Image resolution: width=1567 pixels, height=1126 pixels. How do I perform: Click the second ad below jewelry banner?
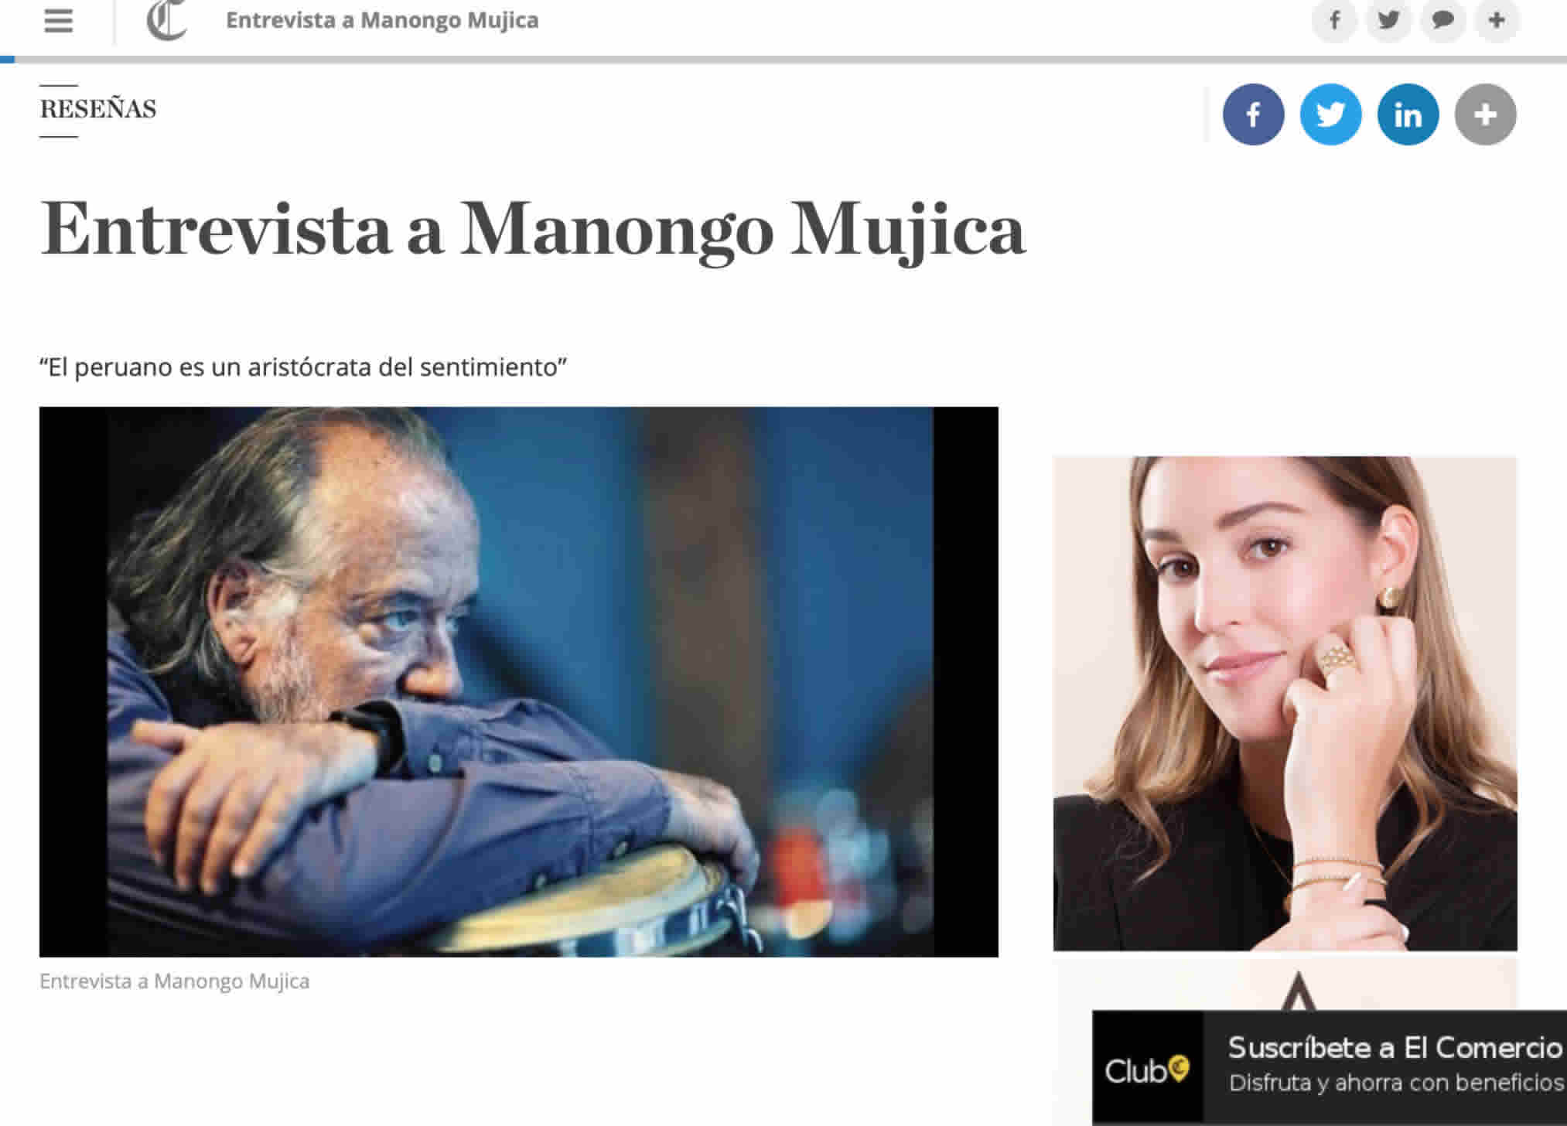pyautogui.click(x=1285, y=985)
